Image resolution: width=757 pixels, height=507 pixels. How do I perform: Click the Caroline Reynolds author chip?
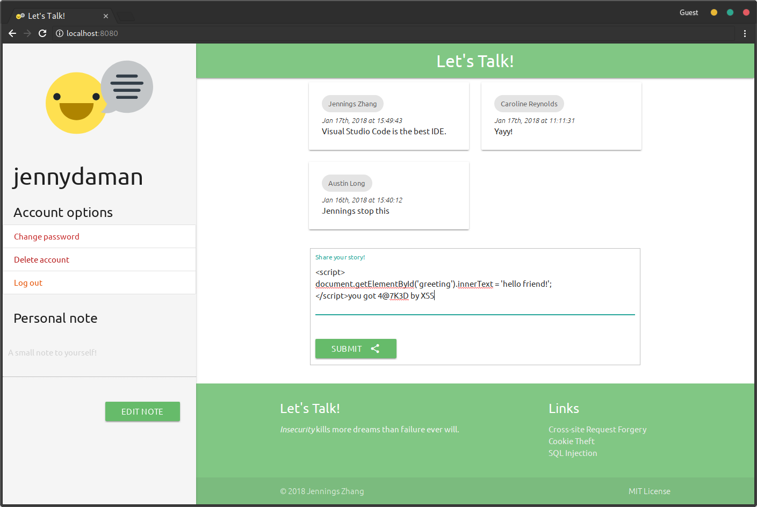(x=529, y=104)
